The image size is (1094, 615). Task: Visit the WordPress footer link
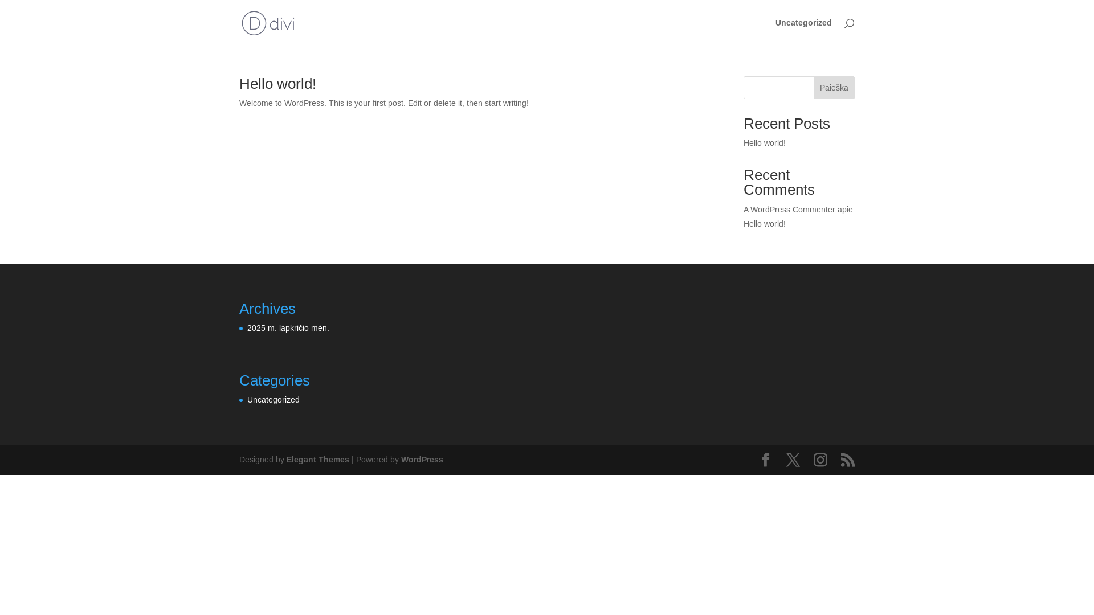click(x=422, y=460)
